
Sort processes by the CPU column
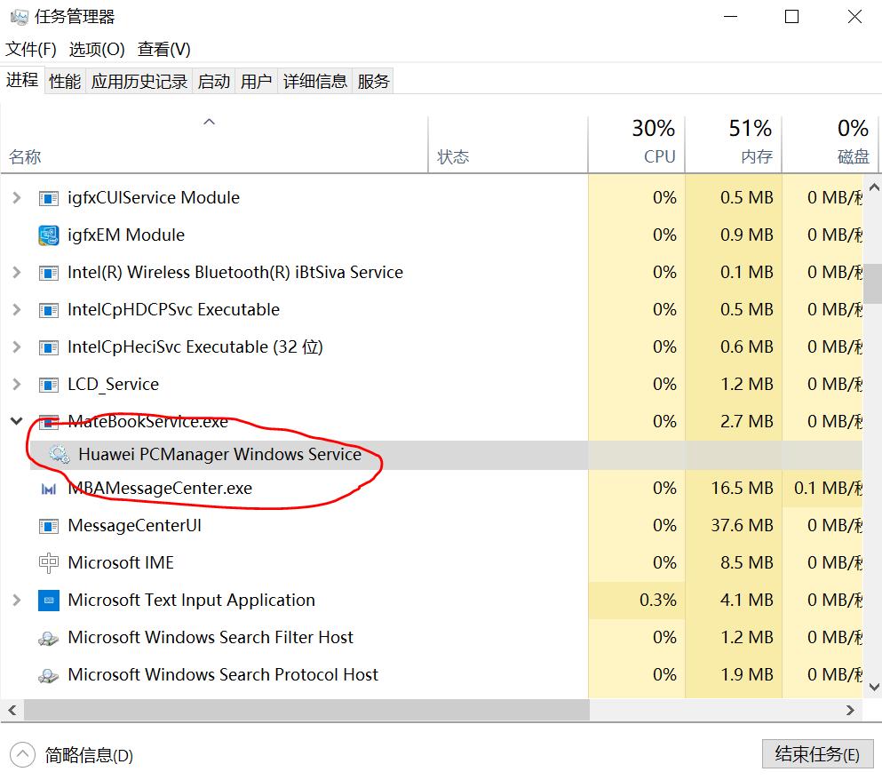click(637, 145)
